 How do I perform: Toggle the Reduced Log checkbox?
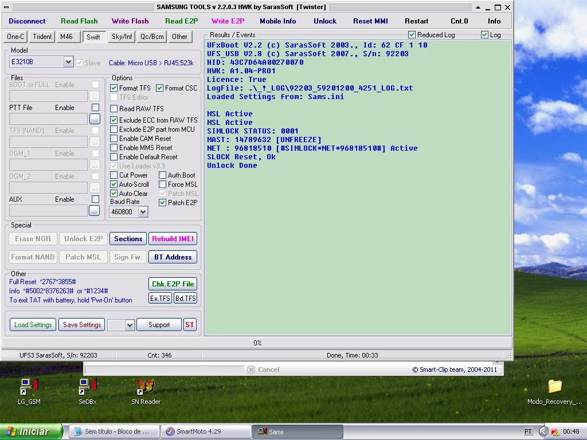pyautogui.click(x=412, y=35)
